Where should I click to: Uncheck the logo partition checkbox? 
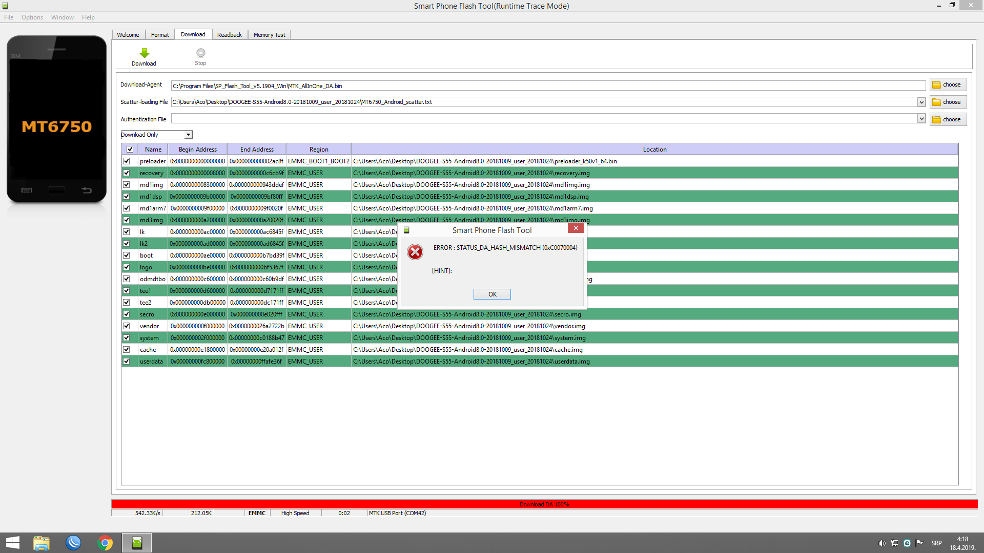click(x=127, y=267)
